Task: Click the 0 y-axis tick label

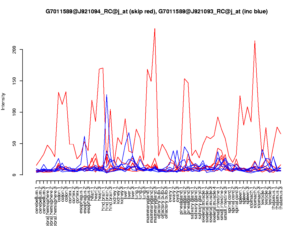Action: [14, 175]
